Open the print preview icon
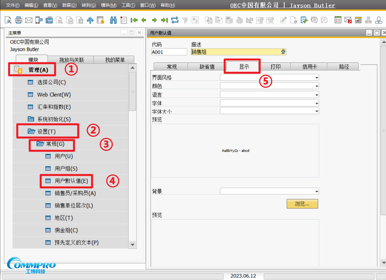386x280 pixels. [8, 20]
